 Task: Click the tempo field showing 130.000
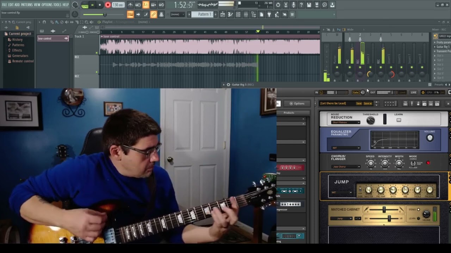pos(118,5)
